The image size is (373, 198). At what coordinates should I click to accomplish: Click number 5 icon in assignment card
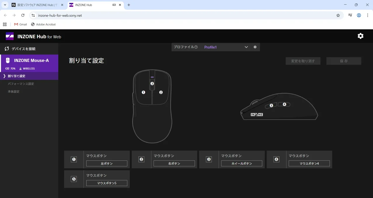[x=74, y=179]
